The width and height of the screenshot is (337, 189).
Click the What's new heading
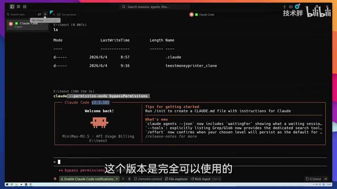(156, 119)
